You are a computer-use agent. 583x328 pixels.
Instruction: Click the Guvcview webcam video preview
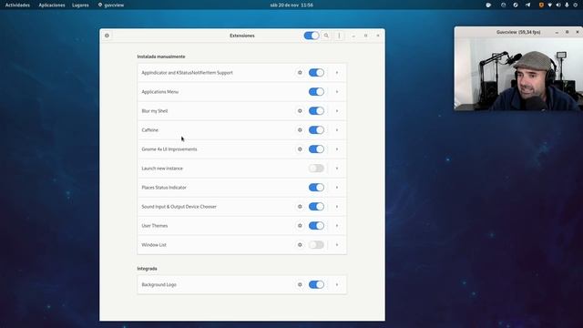pyautogui.click(x=518, y=74)
